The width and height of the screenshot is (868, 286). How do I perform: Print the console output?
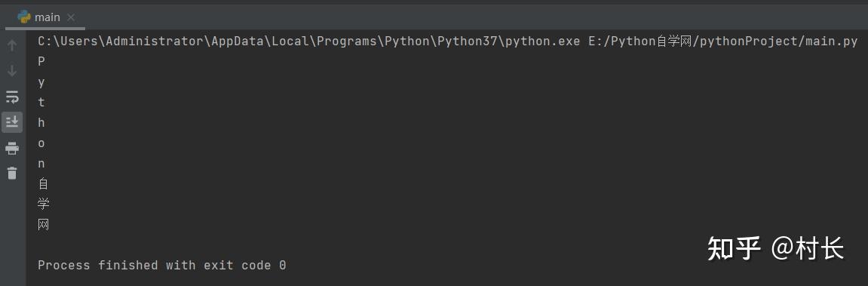(12, 148)
